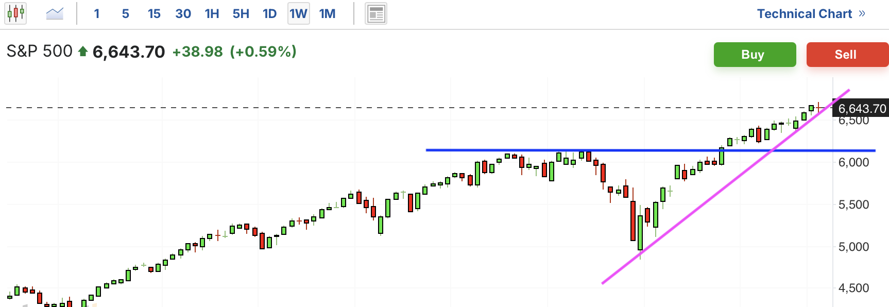The image size is (889, 307).
Task: Select the 15 minute interval
Action: [x=154, y=13]
